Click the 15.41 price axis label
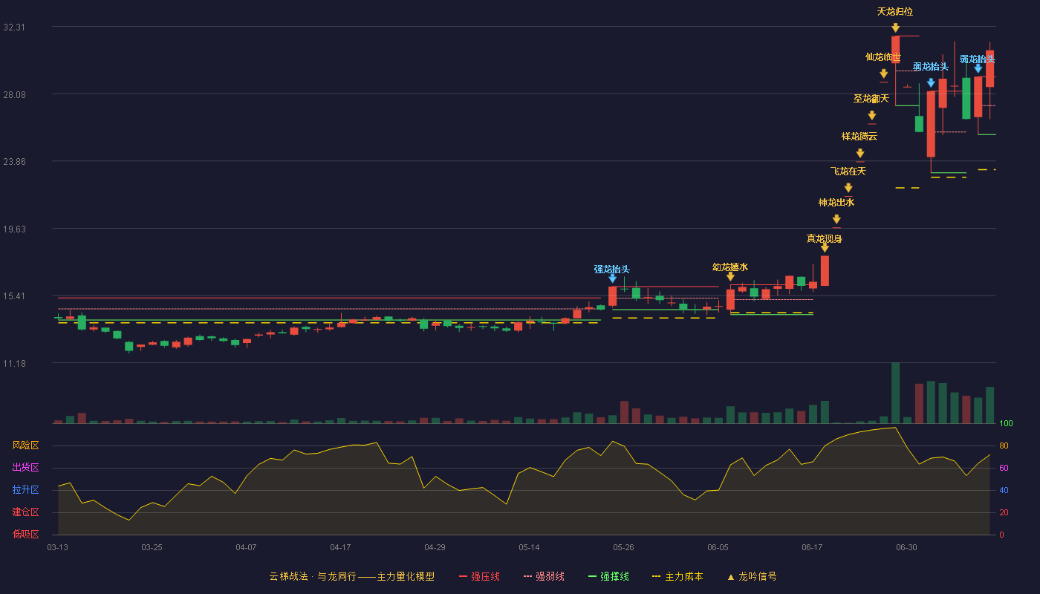 point(14,296)
